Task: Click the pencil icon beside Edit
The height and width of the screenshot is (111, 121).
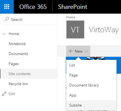Action: click(x=4, y=94)
